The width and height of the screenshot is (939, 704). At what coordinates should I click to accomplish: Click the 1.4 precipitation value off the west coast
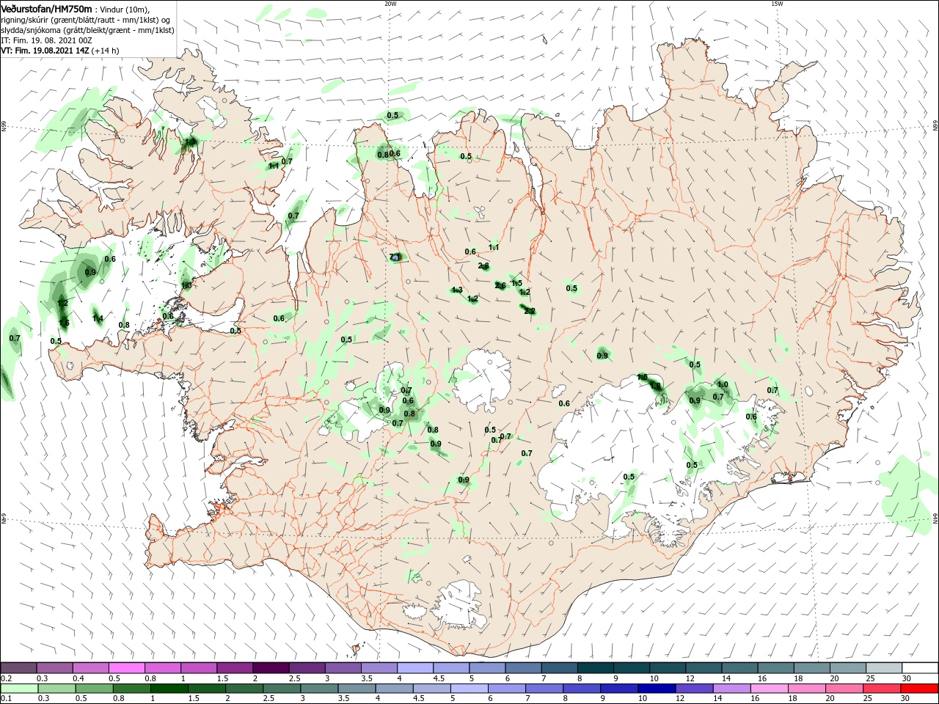coord(98,318)
